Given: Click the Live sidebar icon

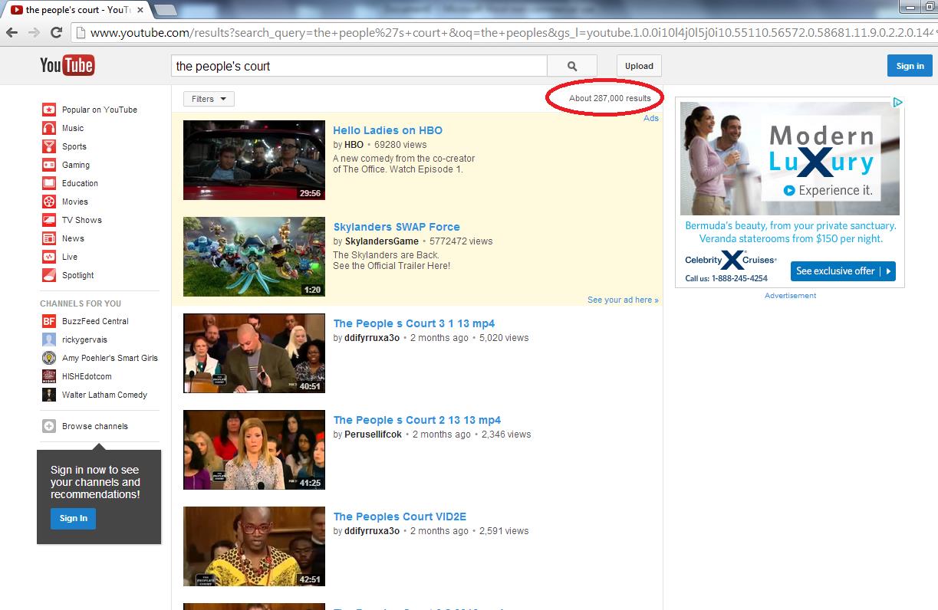Looking at the screenshot, I should (x=48, y=257).
